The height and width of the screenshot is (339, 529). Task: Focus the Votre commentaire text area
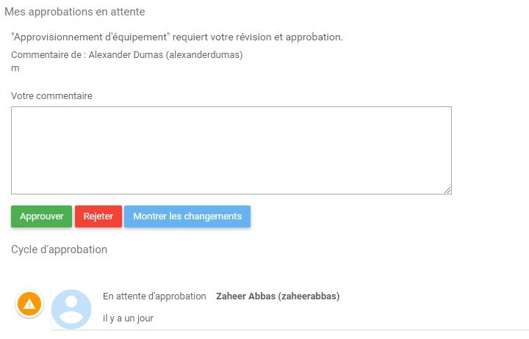[231, 150]
